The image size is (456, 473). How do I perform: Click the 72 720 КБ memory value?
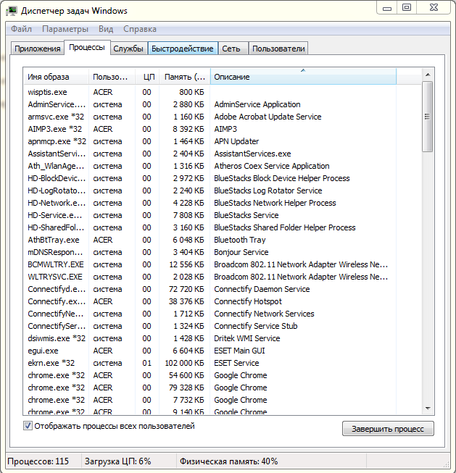[186, 289]
